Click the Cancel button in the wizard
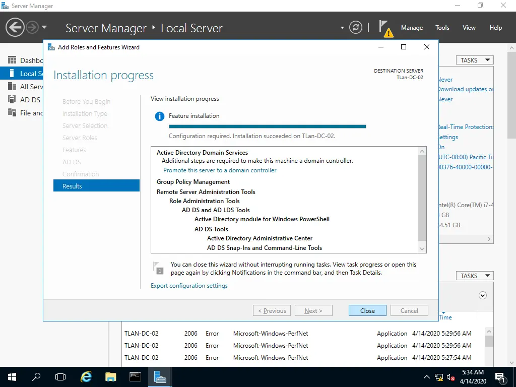 [x=409, y=310]
